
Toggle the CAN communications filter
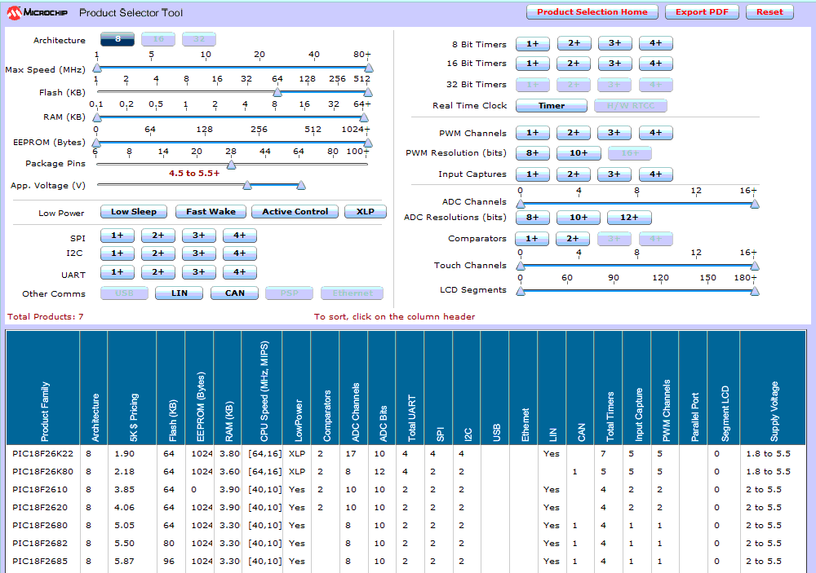pyautogui.click(x=234, y=293)
